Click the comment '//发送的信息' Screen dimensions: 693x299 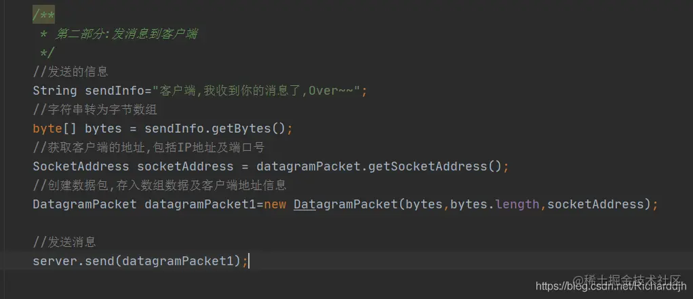point(71,72)
